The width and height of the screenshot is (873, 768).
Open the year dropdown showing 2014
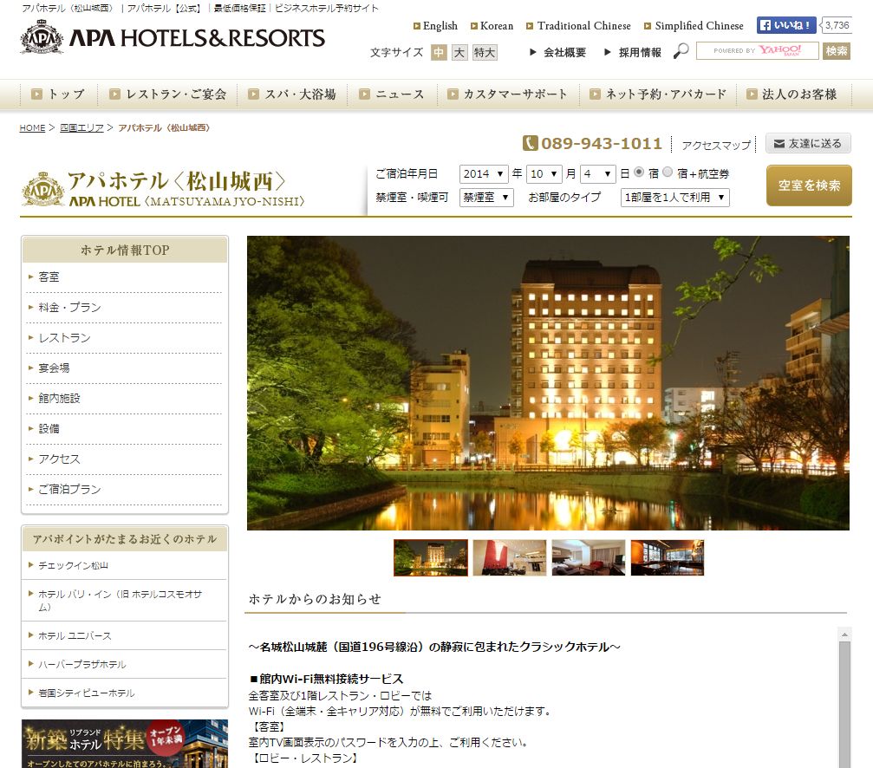tap(483, 173)
